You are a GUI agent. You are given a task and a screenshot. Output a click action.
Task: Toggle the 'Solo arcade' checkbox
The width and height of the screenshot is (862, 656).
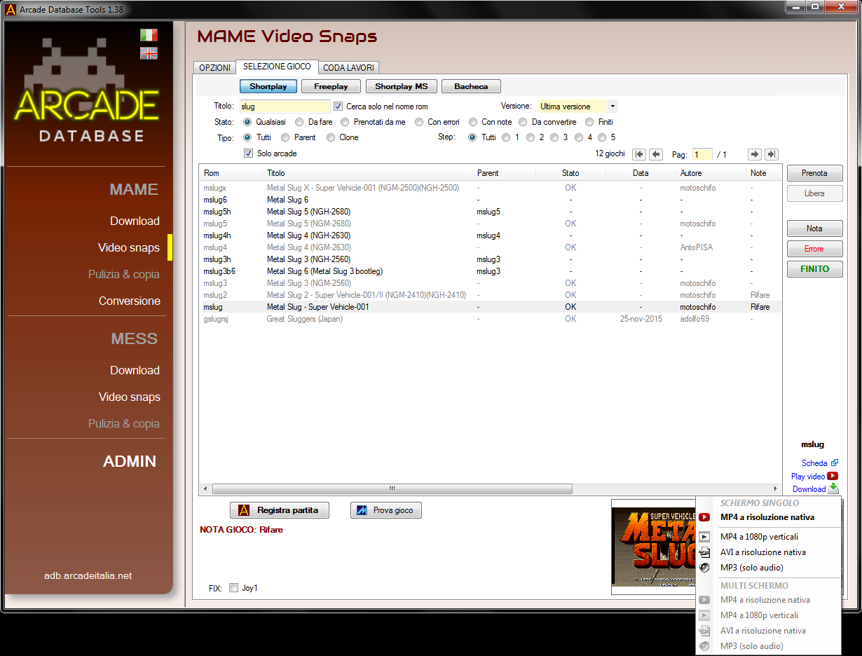[x=248, y=153]
